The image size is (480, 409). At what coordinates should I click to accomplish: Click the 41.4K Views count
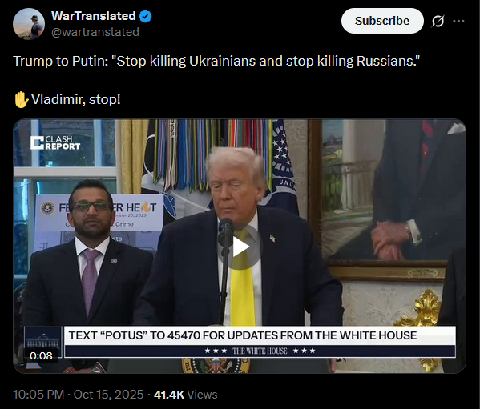coord(186,395)
